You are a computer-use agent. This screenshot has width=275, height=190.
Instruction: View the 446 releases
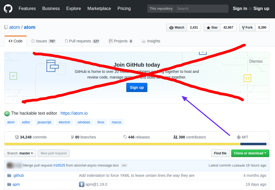pos(137,137)
